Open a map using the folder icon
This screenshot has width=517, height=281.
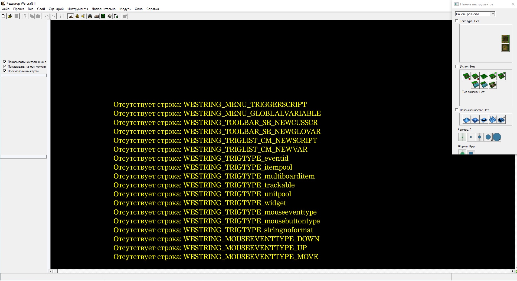click(10, 16)
